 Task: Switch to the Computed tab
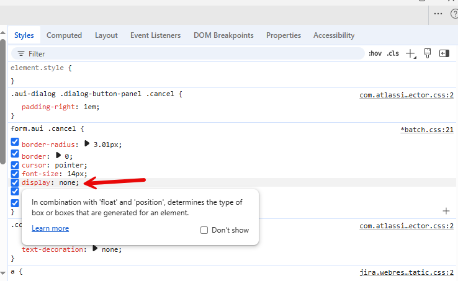(65, 35)
